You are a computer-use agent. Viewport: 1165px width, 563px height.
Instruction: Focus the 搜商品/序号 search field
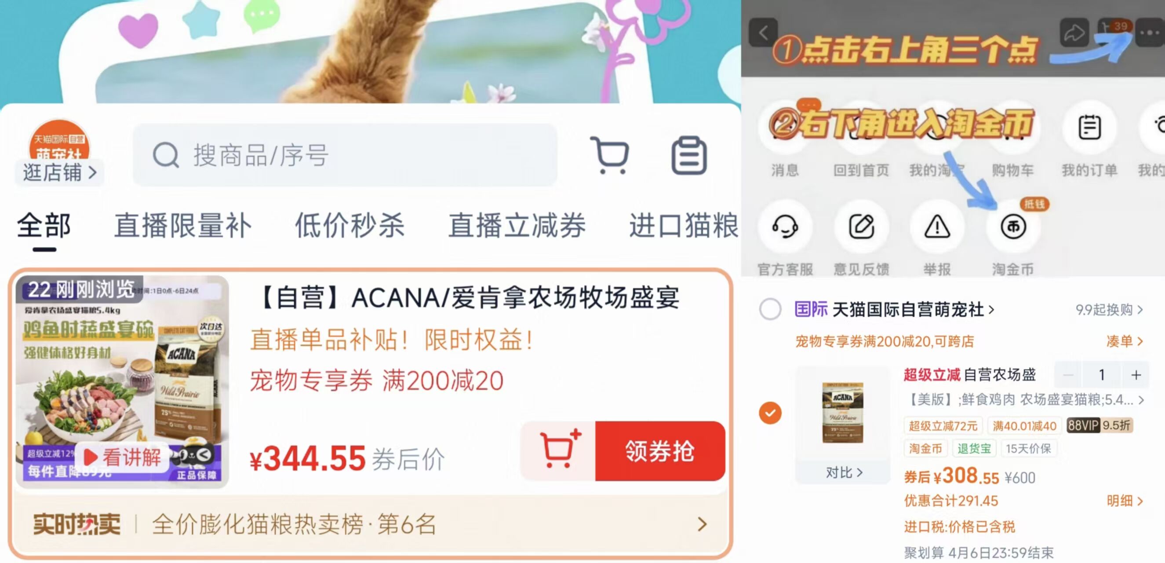coord(345,155)
